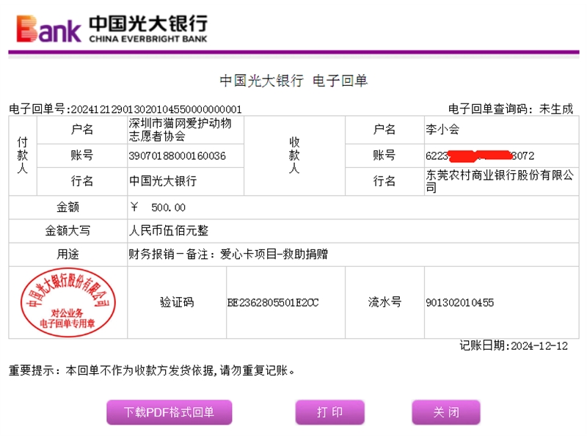Select the 重要提示 notice line

point(152,370)
